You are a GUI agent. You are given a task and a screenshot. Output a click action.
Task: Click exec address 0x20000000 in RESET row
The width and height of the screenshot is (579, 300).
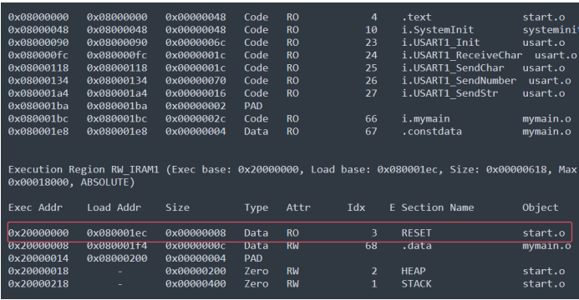point(38,233)
